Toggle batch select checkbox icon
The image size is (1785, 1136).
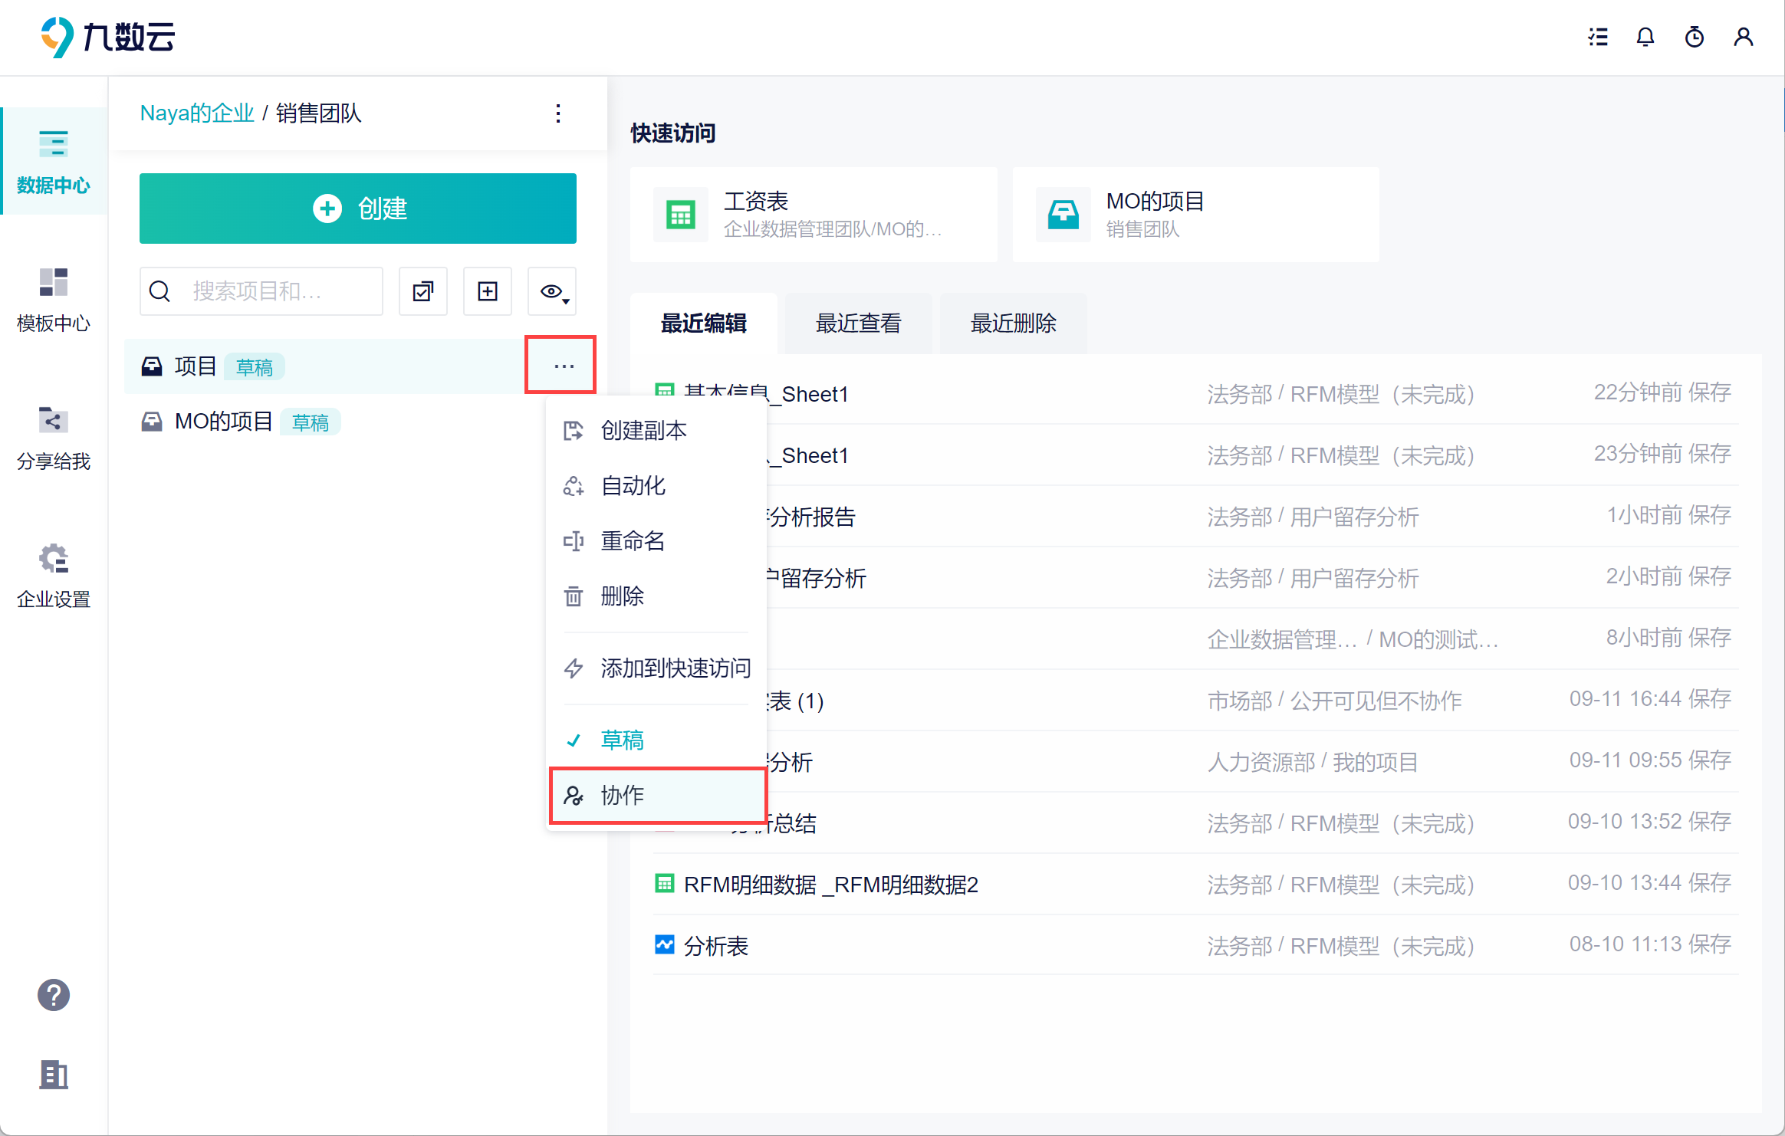point(423,291)
